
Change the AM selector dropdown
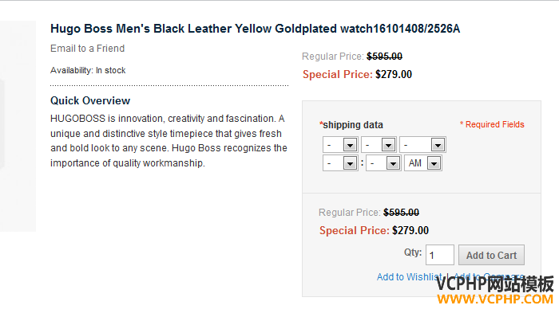click(423, 163)
